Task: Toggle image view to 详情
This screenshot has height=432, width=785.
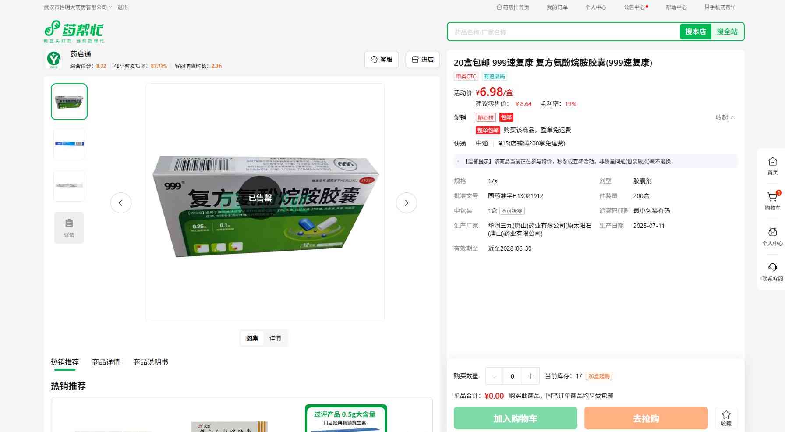Action: (x=275, y=338)
